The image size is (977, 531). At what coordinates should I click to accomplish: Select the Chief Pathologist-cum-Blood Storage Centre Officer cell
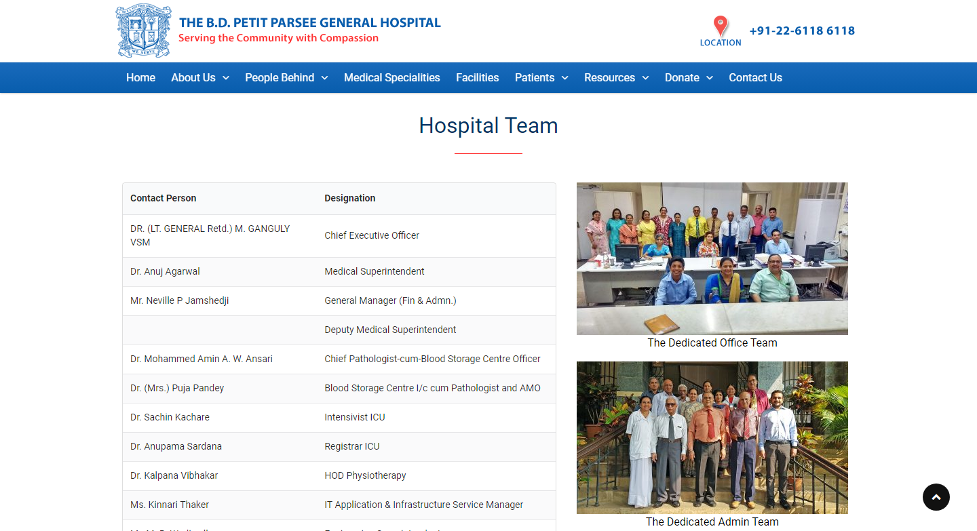click(436, 359)
